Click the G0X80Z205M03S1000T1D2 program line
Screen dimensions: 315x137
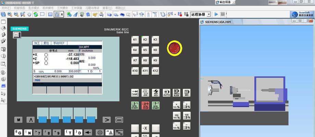[67, 76]
